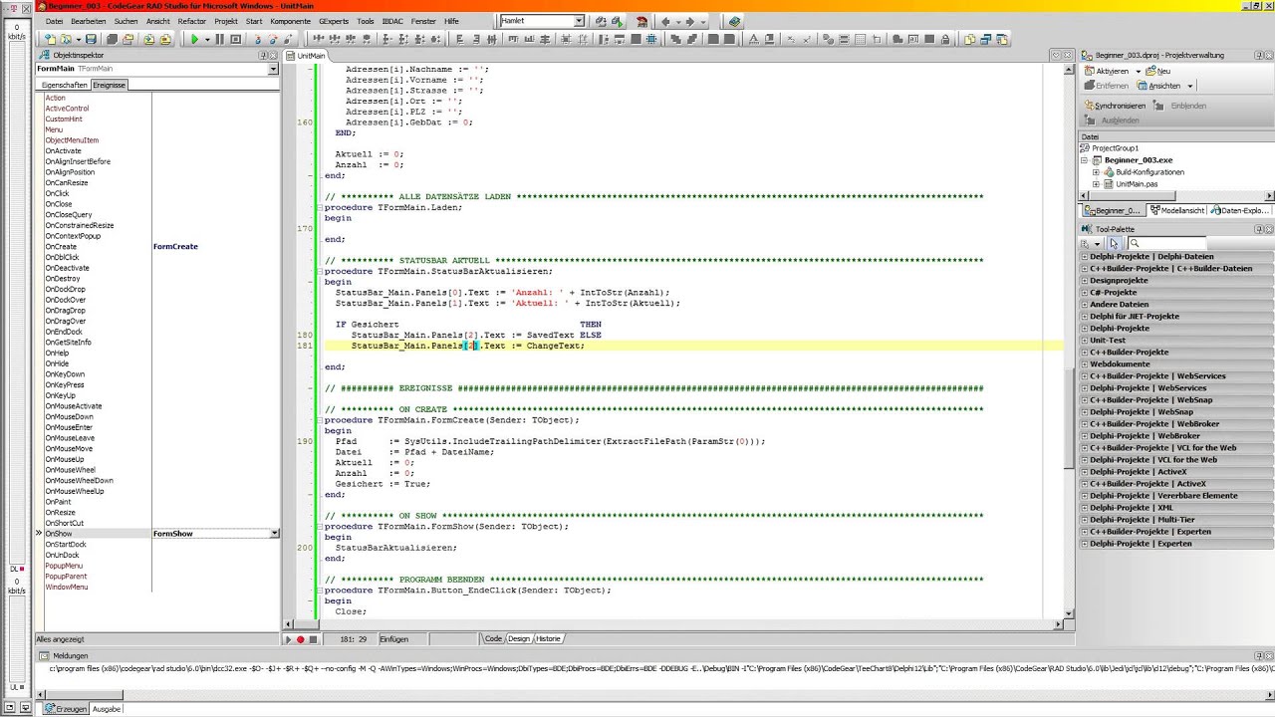This screenshot has height=717, width=1275.
Task: Expand the UnitMain.pas tree node
Action: (1096, 184)
